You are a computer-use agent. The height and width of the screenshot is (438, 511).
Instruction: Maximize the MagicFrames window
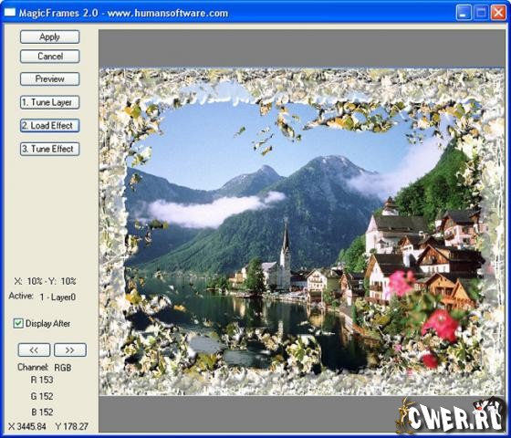coord(481,13)
